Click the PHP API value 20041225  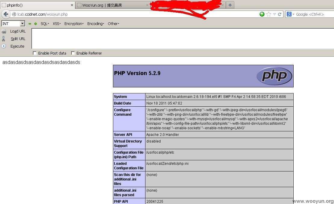pyautogui.click(x=155, y=202)
